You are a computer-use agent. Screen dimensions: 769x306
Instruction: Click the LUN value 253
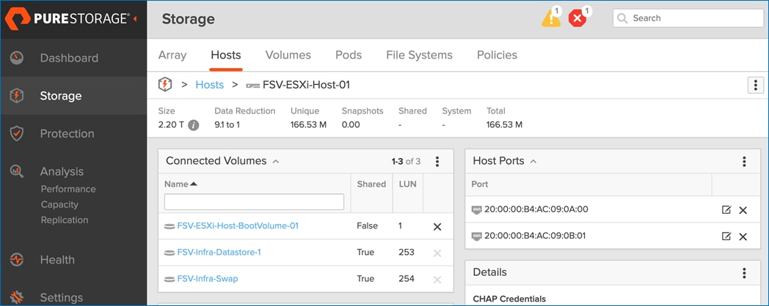click(407, 252)
